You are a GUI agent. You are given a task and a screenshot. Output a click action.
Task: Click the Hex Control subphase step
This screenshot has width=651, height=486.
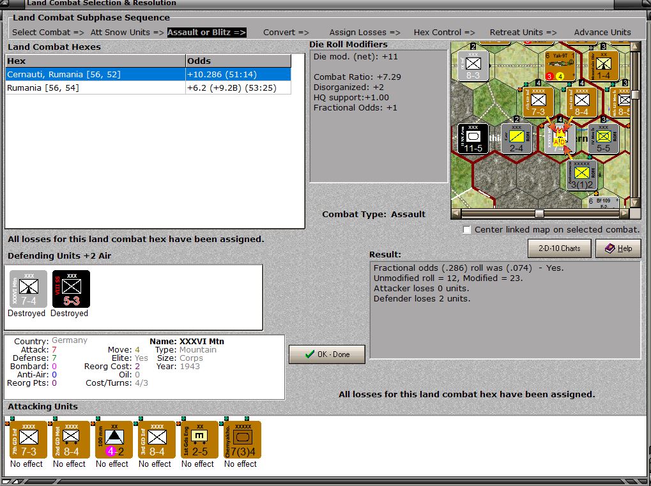(444, 32)
